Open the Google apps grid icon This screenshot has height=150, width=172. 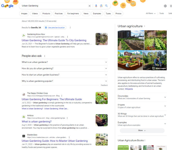[x=171, y=6]
